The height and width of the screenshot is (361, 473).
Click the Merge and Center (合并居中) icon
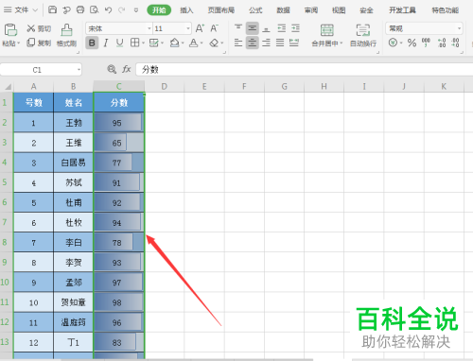(327, 30)
